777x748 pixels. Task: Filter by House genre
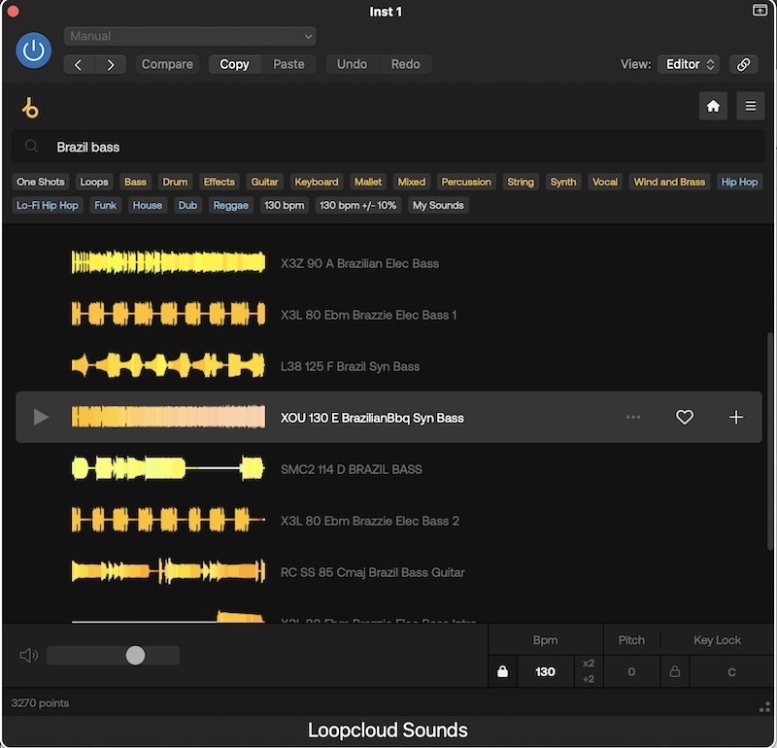point(148,205)
